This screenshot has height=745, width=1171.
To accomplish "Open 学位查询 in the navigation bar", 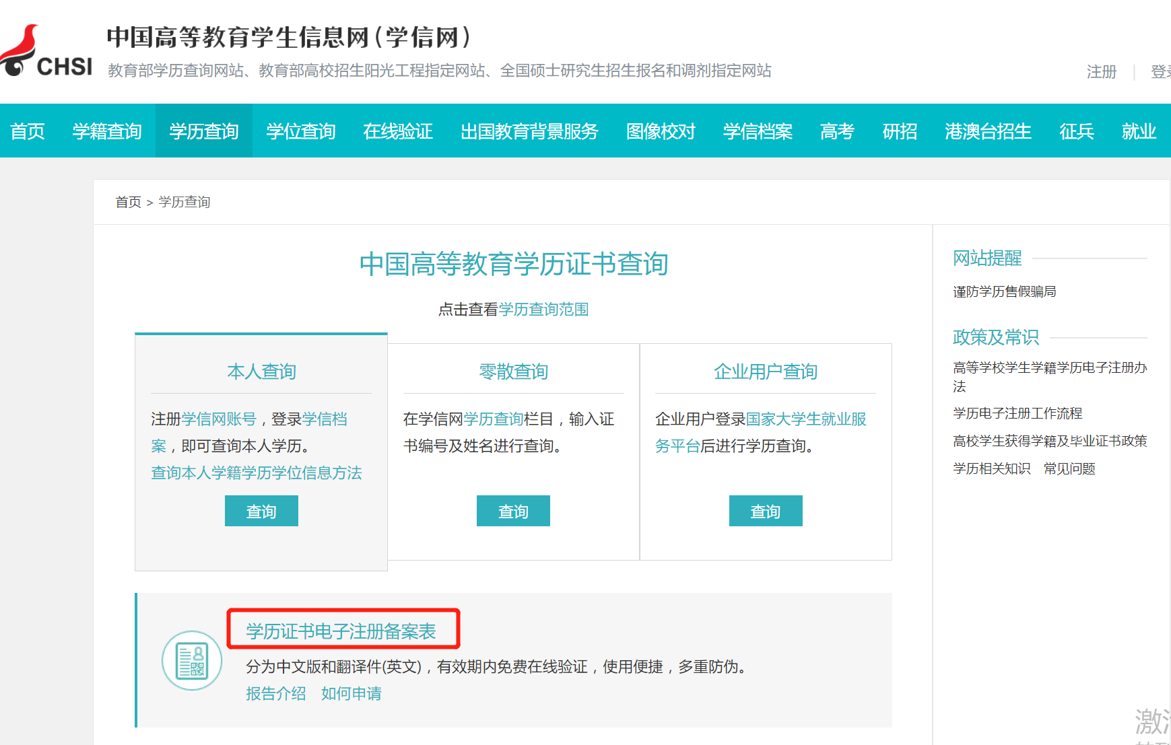I will [x=301, y=131].
